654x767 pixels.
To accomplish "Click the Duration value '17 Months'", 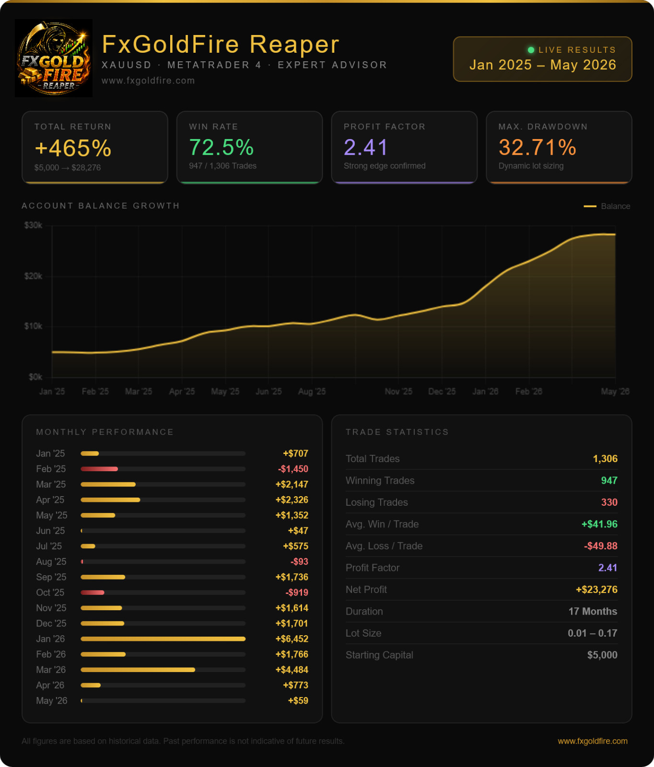I will coord(593,611).
